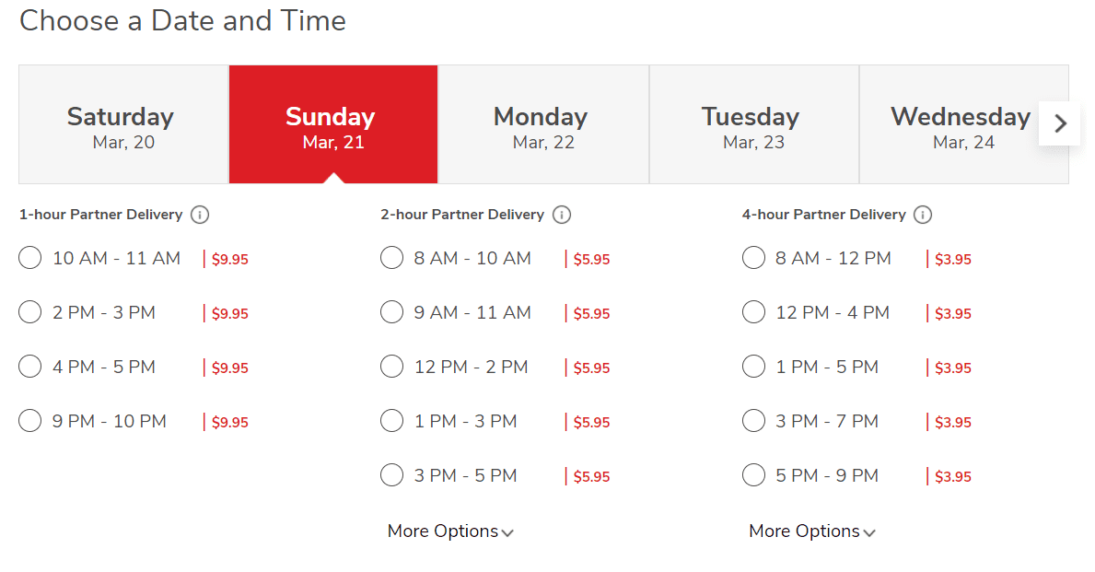Screen dimensions: 1095x572
Task: Show next dates with right arrow
Action: pyautogui.click(x=1060, y=123)
